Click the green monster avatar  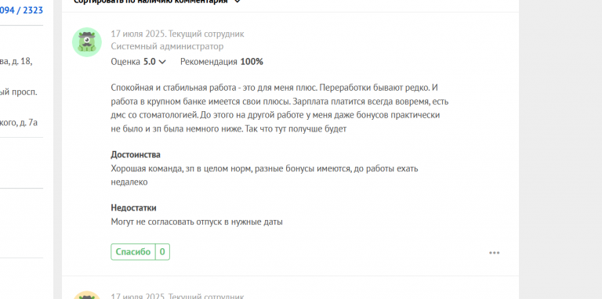(87, 42)
